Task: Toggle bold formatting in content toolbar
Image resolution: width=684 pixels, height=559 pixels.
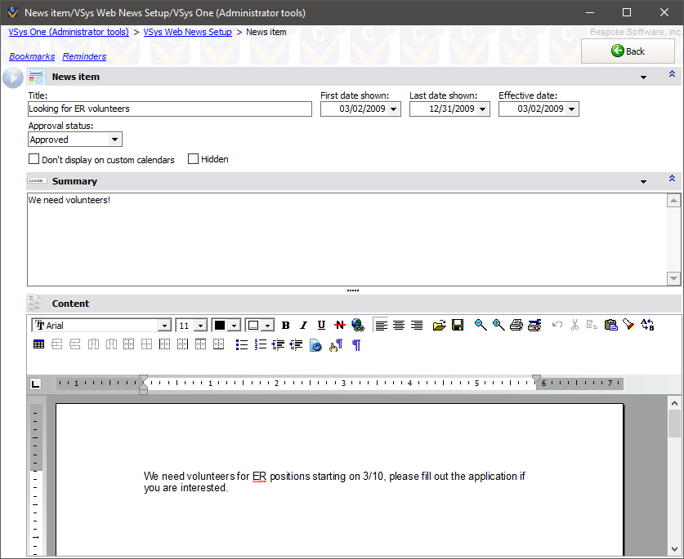Action: (286, 325)
